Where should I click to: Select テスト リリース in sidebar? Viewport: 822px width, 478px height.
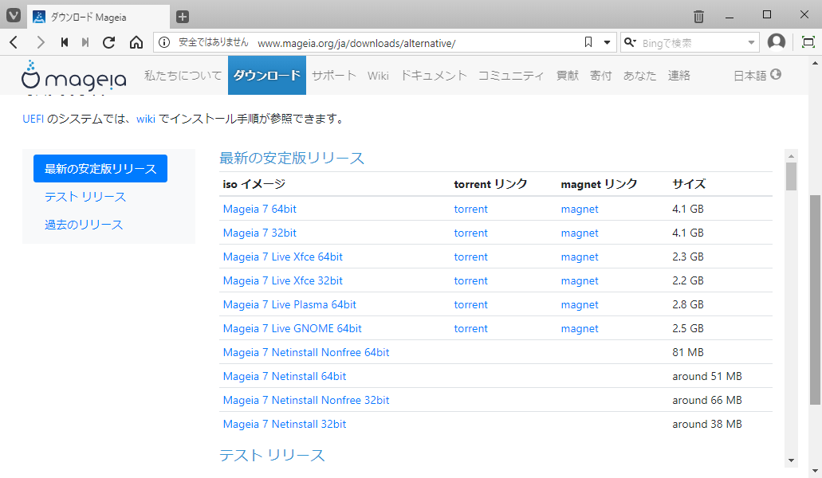(x=85, y=197)
